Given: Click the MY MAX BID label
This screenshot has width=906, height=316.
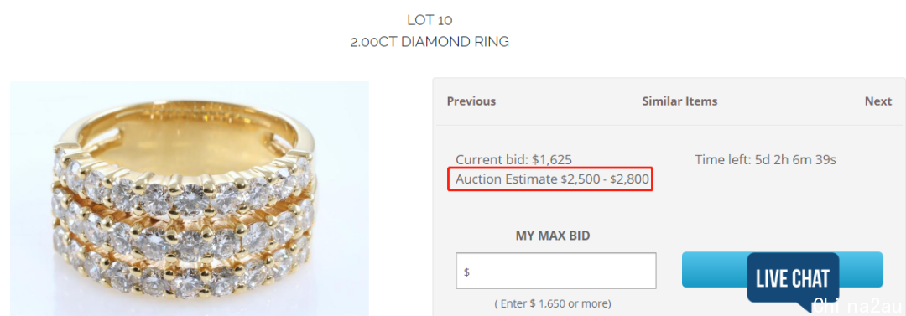Looking at the screenshot, I should point(552,236).
